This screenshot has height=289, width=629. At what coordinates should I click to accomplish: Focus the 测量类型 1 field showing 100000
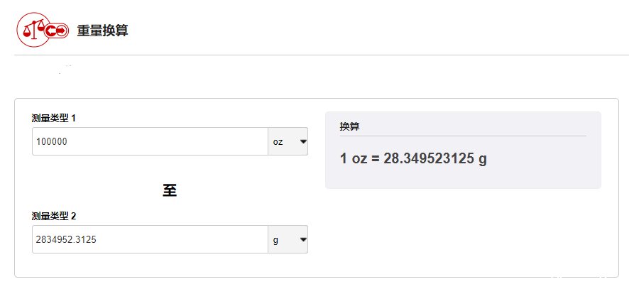[x=150, y=141]
